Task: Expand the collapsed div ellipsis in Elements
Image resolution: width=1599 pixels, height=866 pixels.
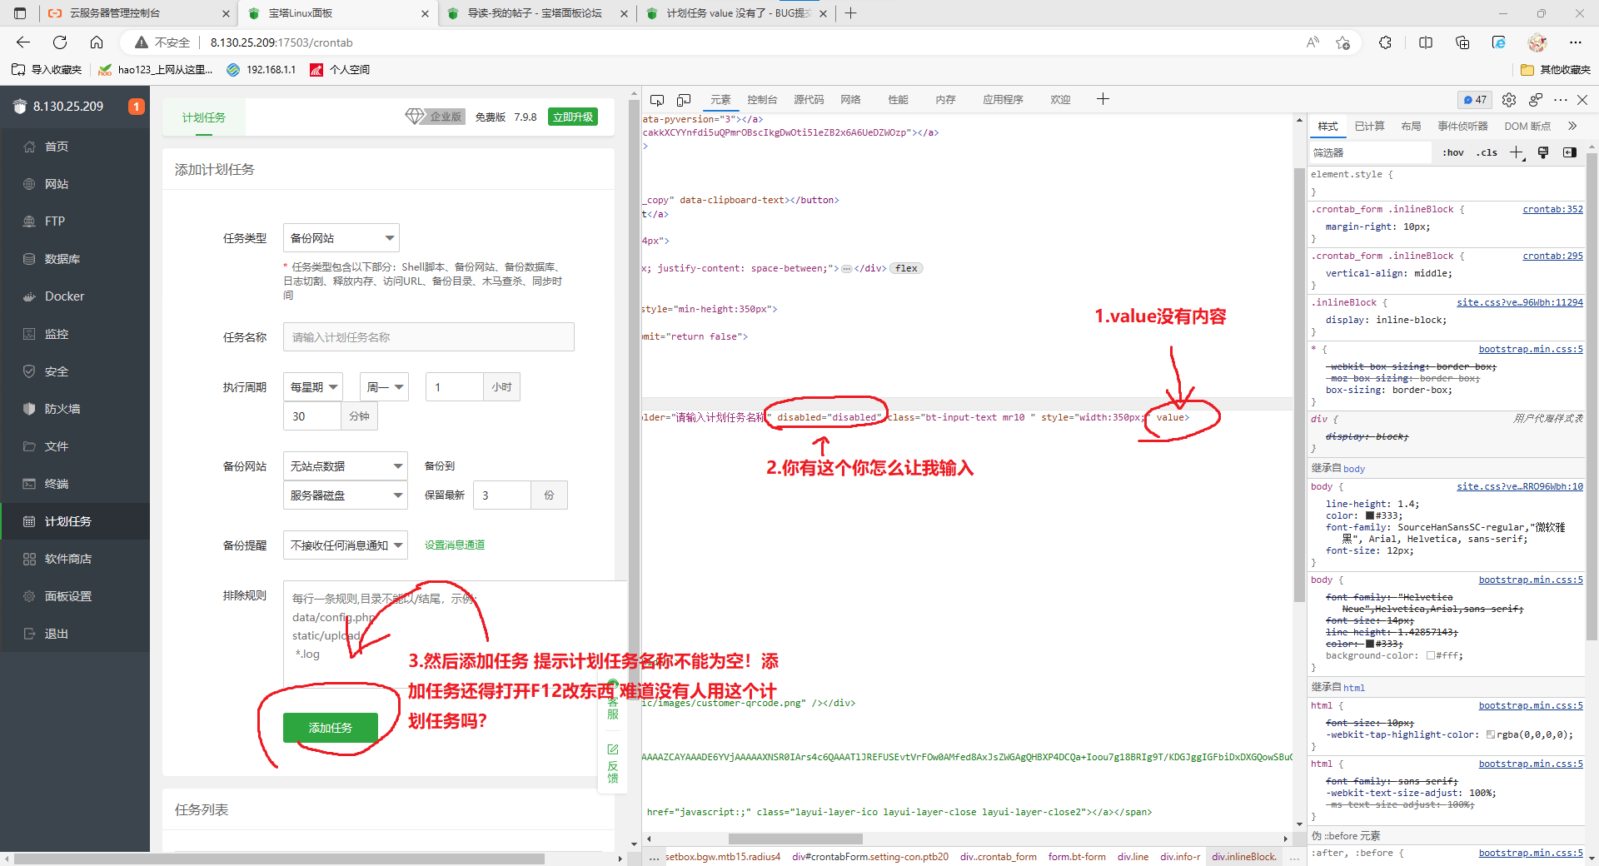Action: [846, 269]
